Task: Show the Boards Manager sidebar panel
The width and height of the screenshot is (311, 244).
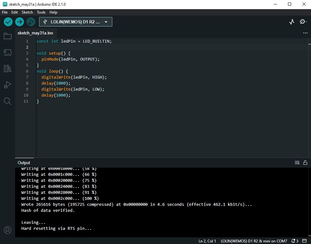Action: pos(8,52)
